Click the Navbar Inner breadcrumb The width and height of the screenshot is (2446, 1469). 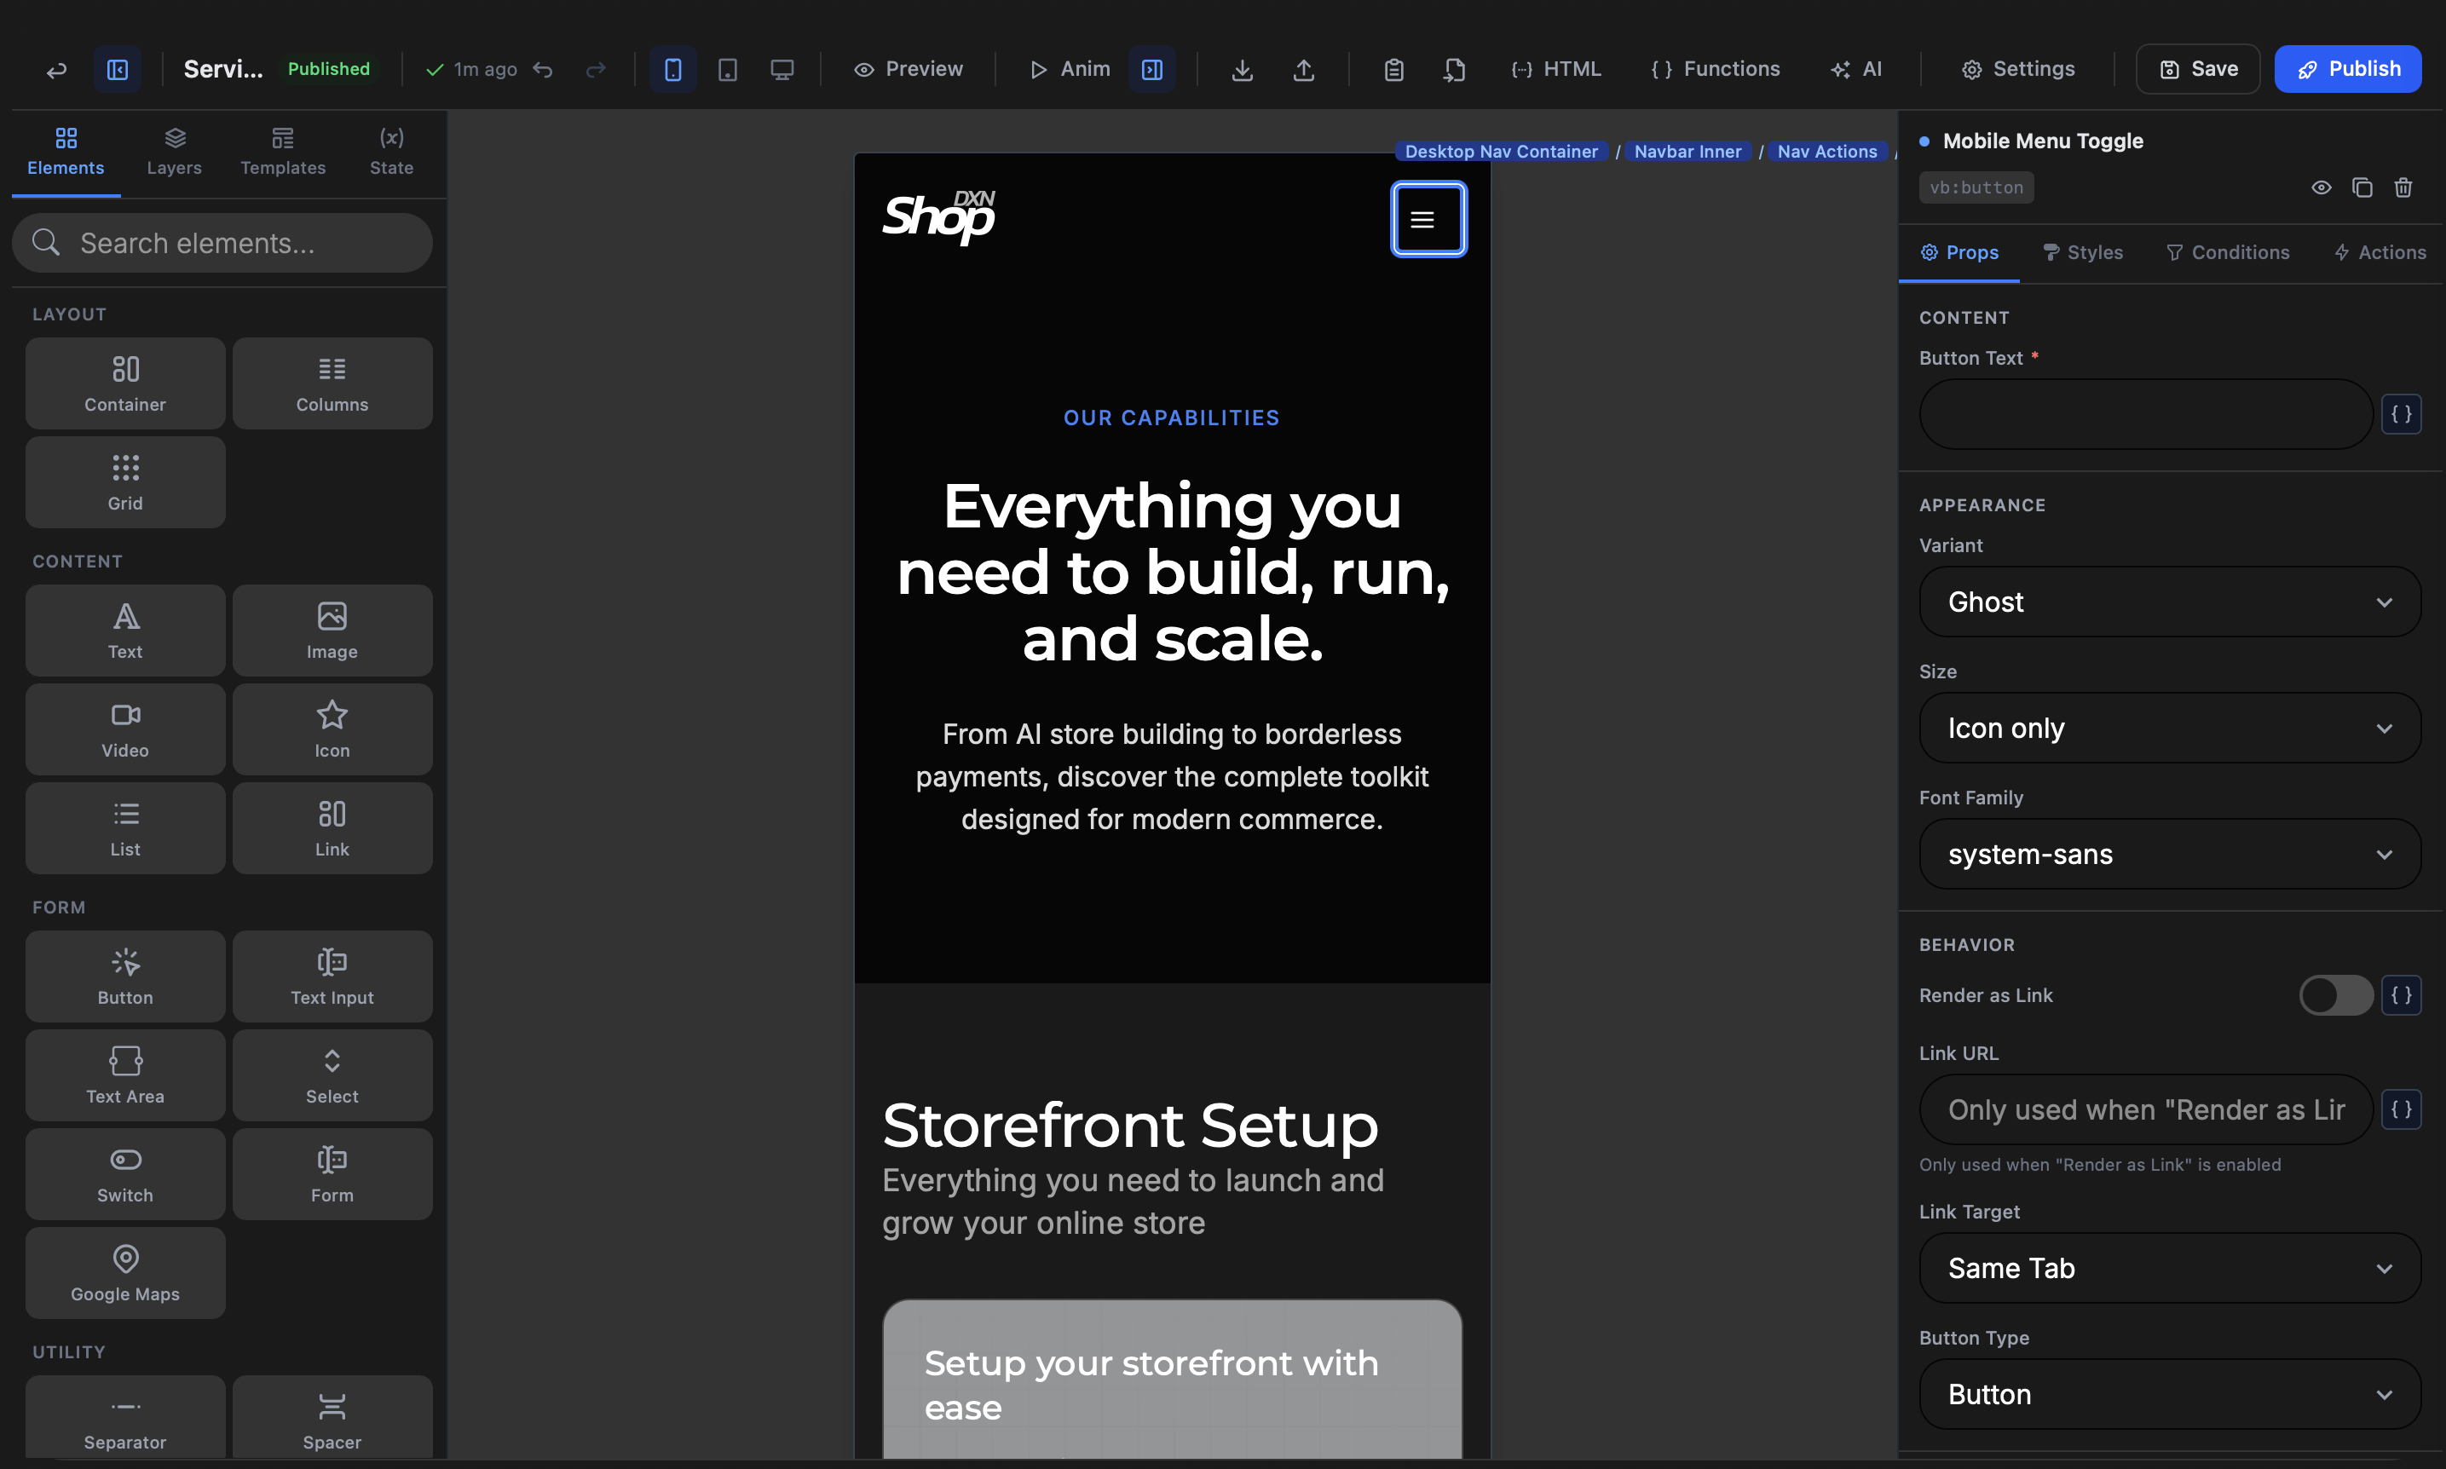(x=1687, y=152)
